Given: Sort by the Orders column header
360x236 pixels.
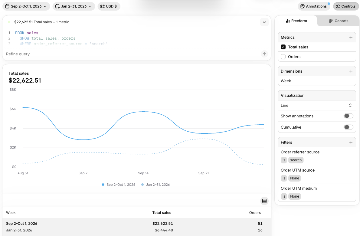Looking at the screenshot, I should 255,213.
